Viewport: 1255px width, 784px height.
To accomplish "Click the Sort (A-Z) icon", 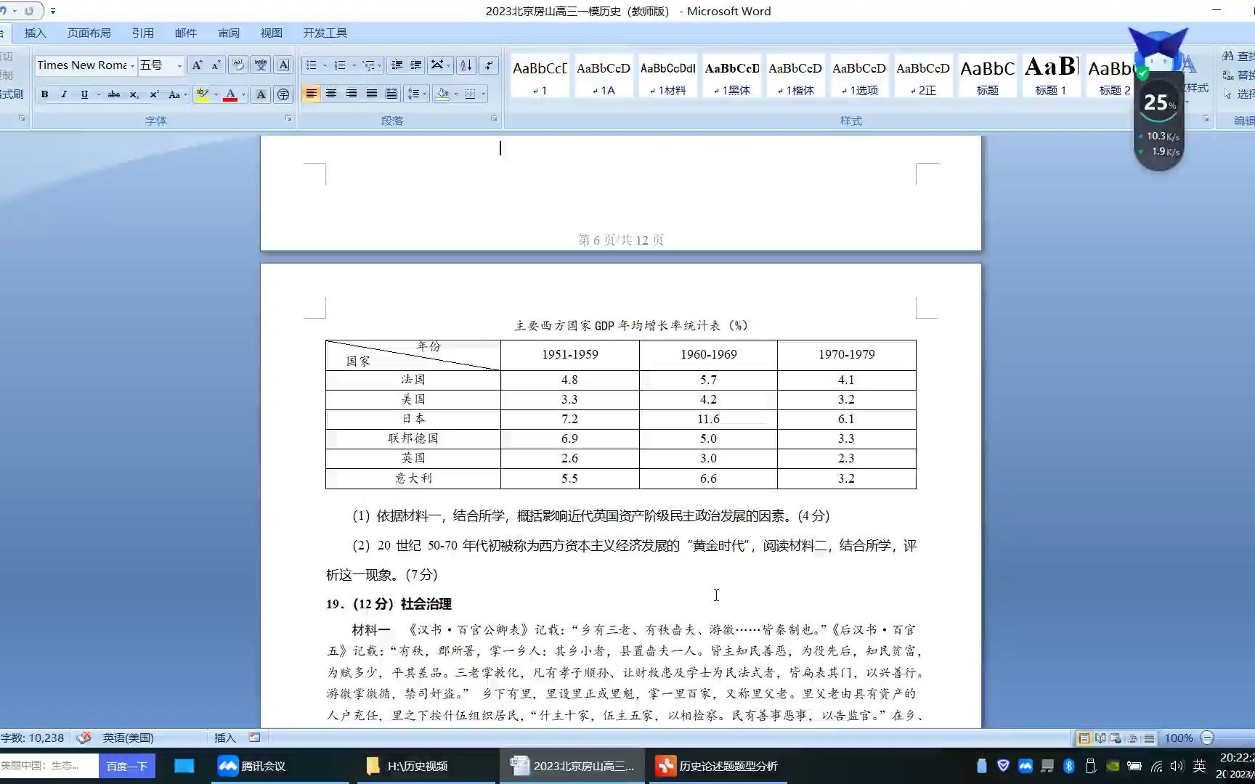I will click(466, 65).
